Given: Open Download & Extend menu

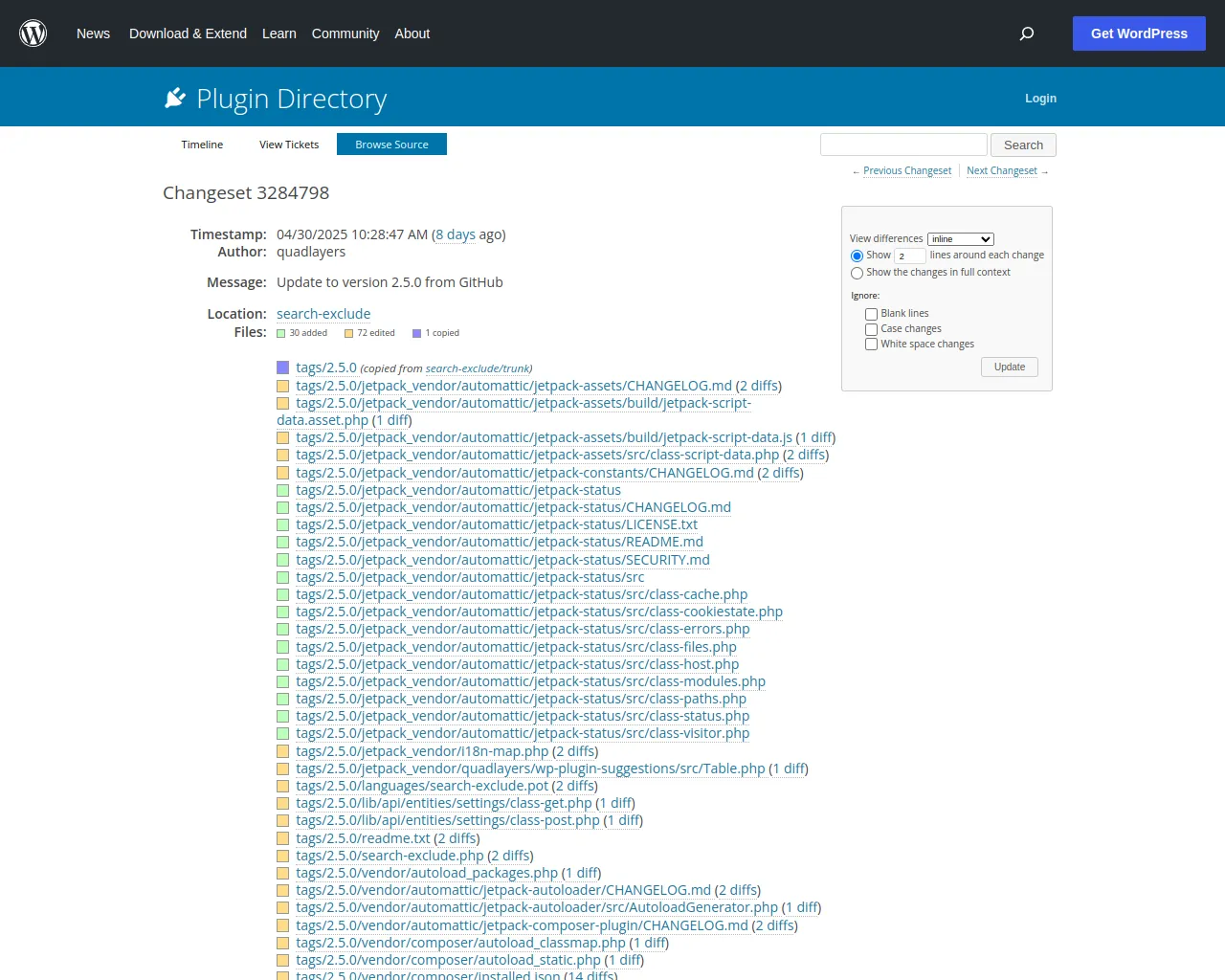Looking at the screenshot, I should pyautogui.click(x=188, y=33).
